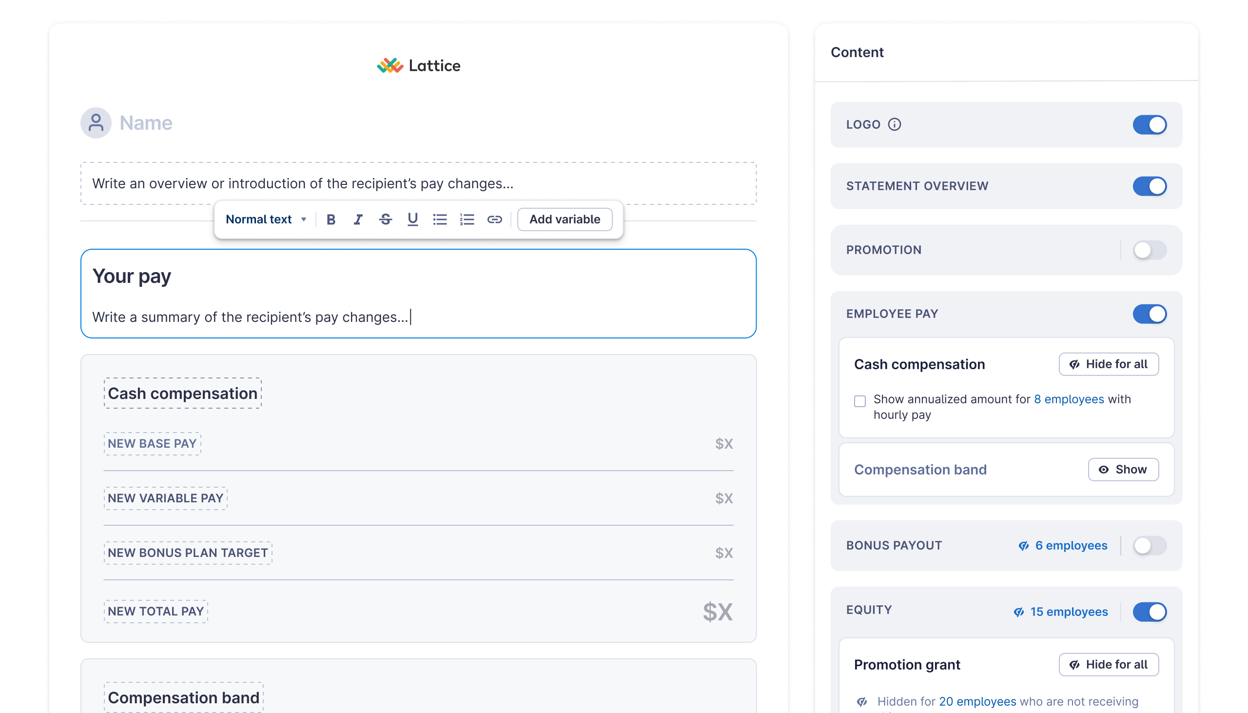
Task: Underline the selected text
Action: pyautogui.click(x=412, y=219)
